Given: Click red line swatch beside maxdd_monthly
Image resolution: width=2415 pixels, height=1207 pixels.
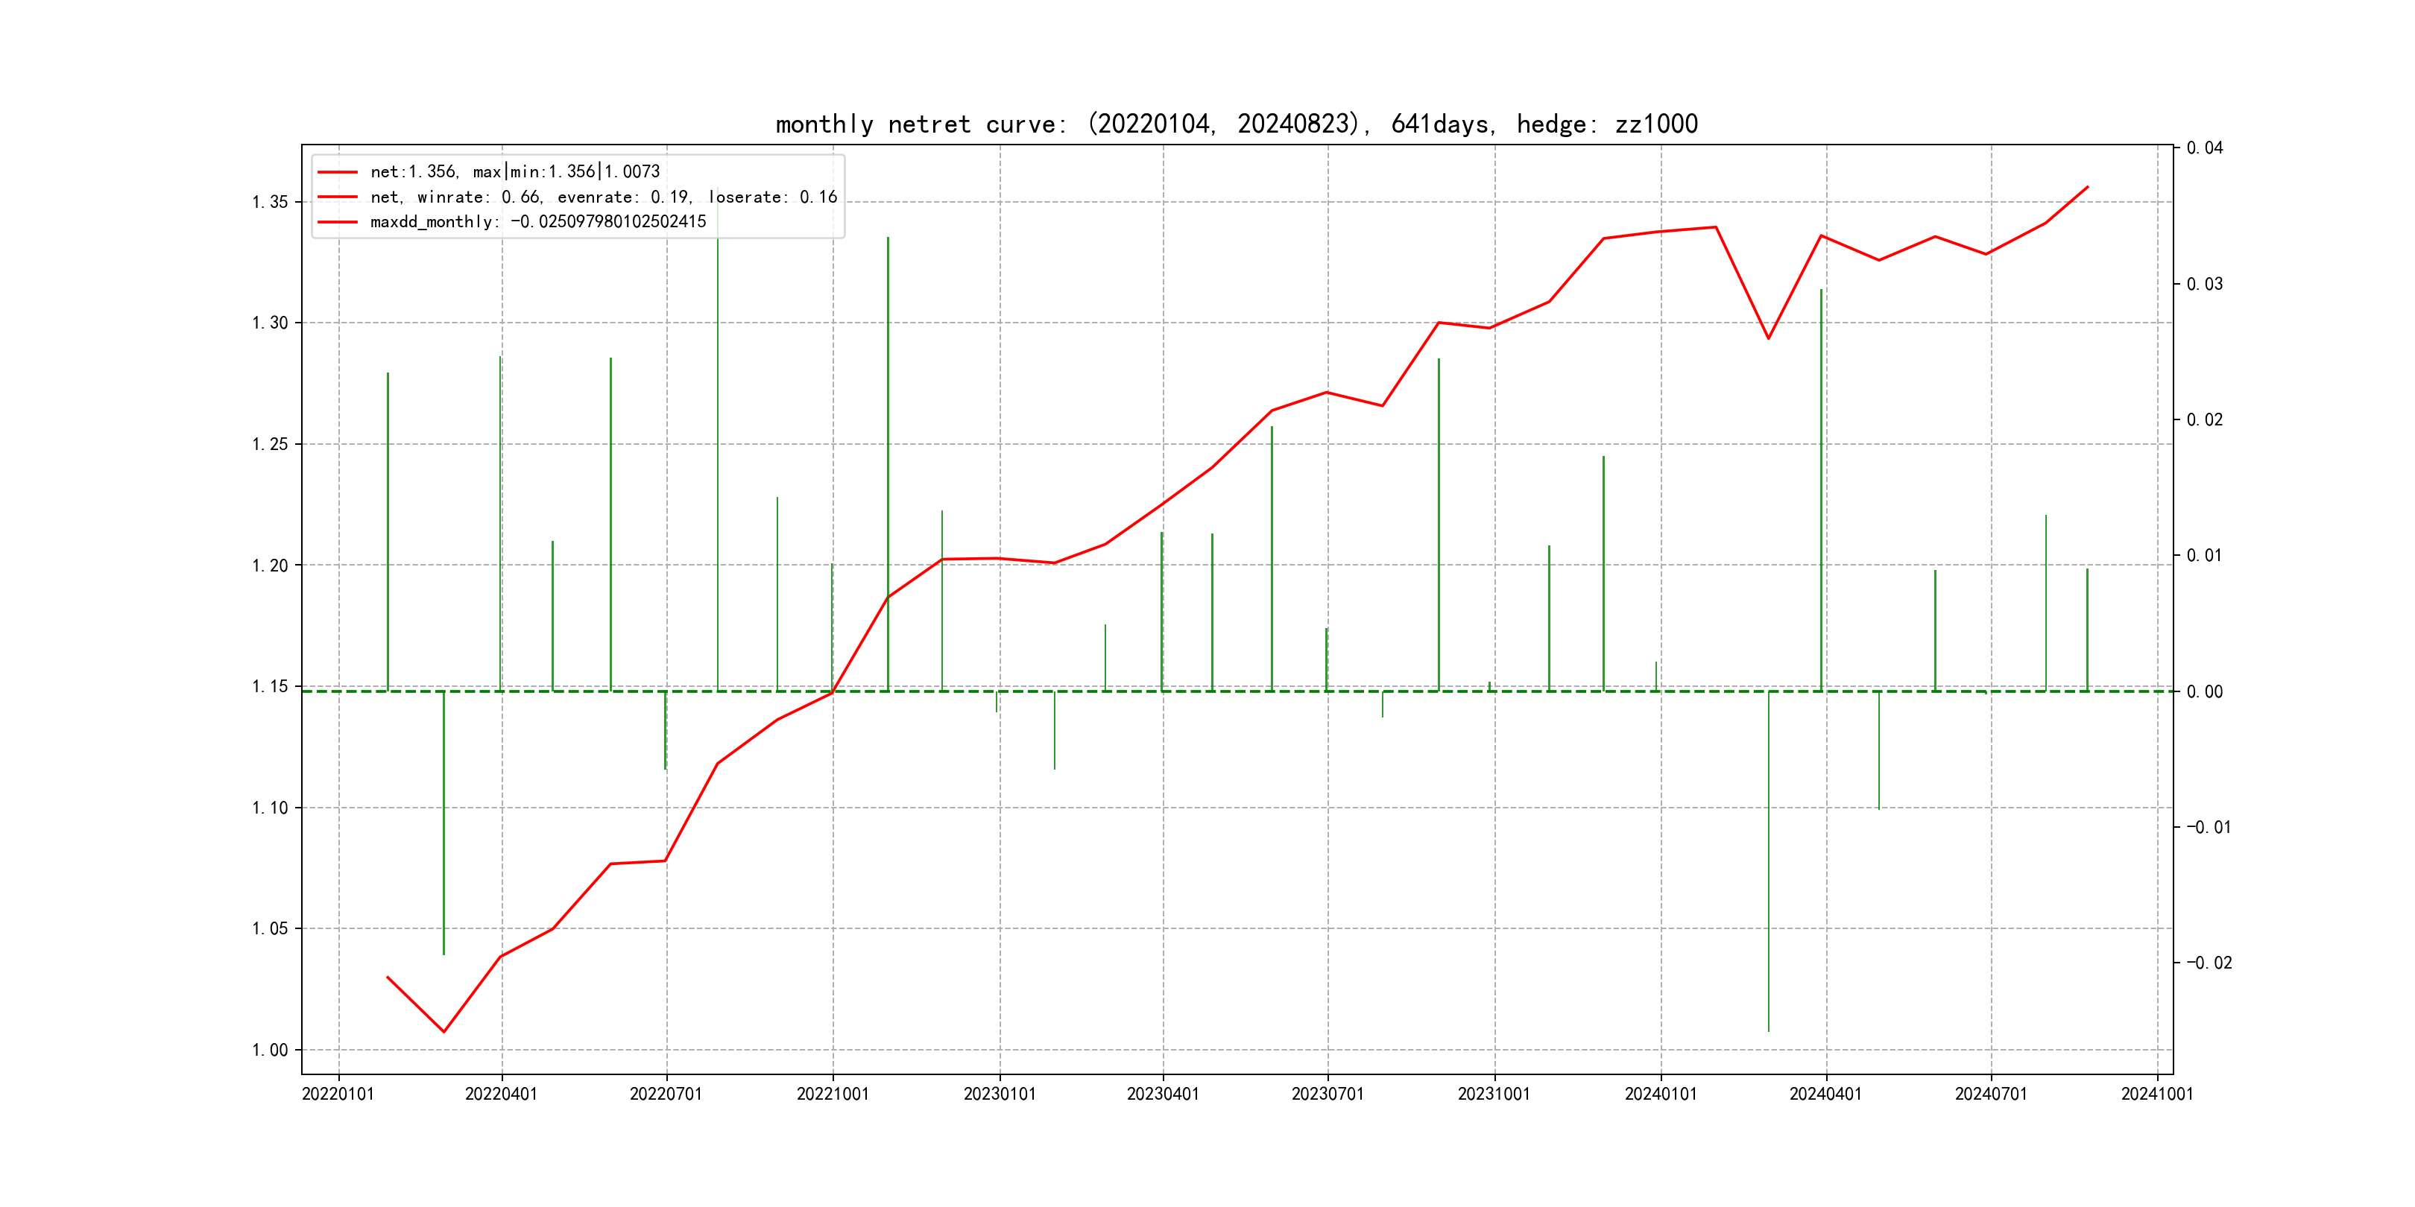Looking at the screenshot, I should click(x=338, y=222).
